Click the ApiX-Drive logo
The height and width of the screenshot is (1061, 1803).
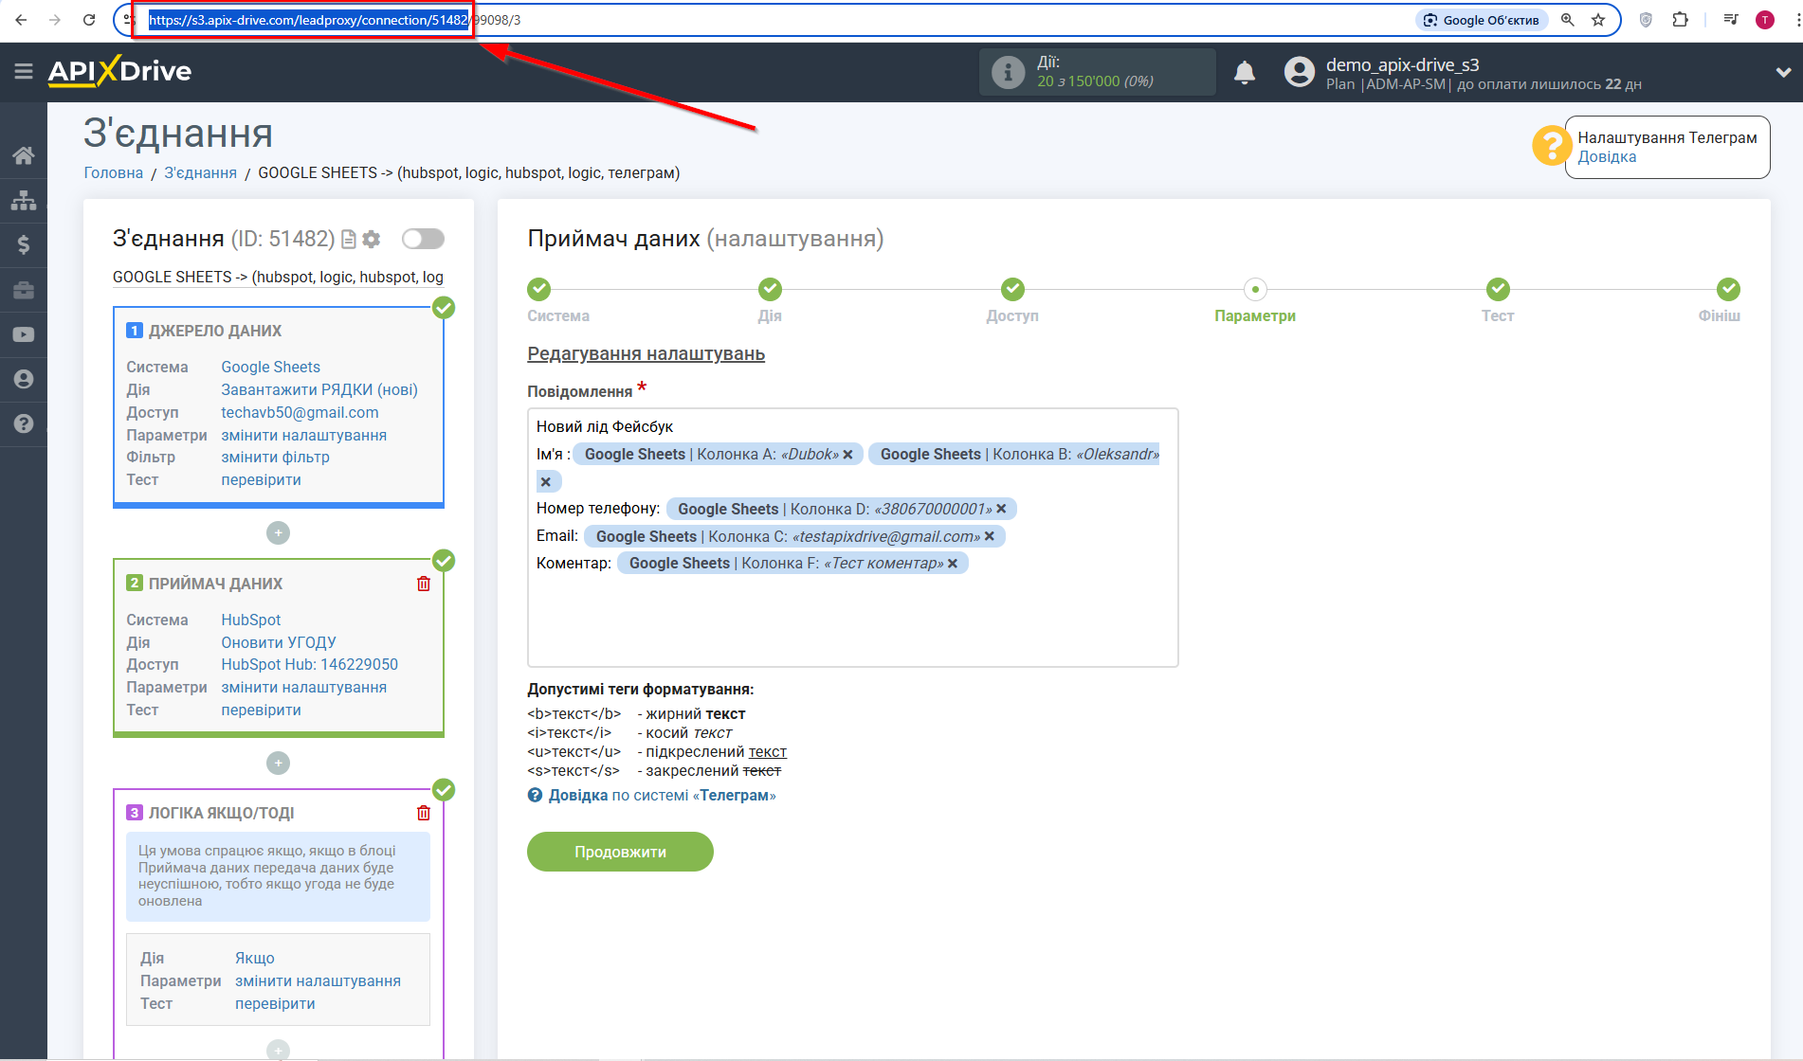(120, 71)
